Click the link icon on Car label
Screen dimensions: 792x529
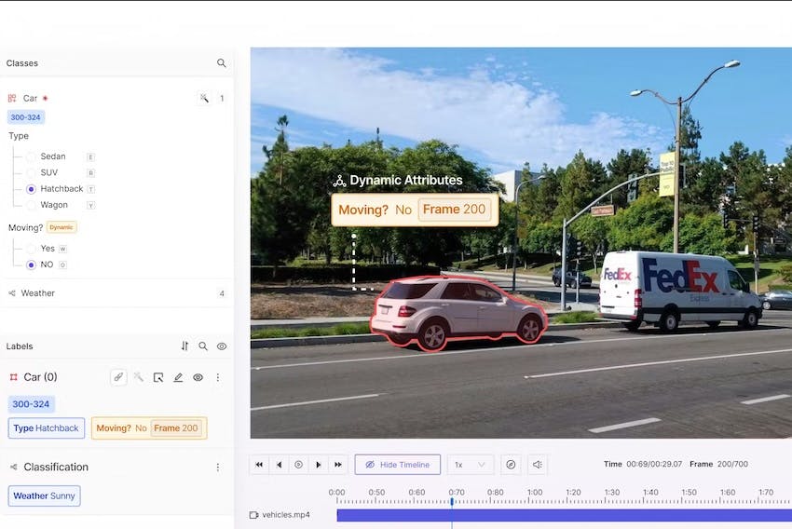tap(118, 377)
